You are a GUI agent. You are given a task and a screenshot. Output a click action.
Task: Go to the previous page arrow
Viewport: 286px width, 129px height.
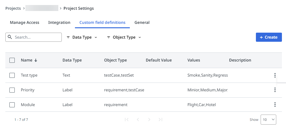click(x=138, y=120)
